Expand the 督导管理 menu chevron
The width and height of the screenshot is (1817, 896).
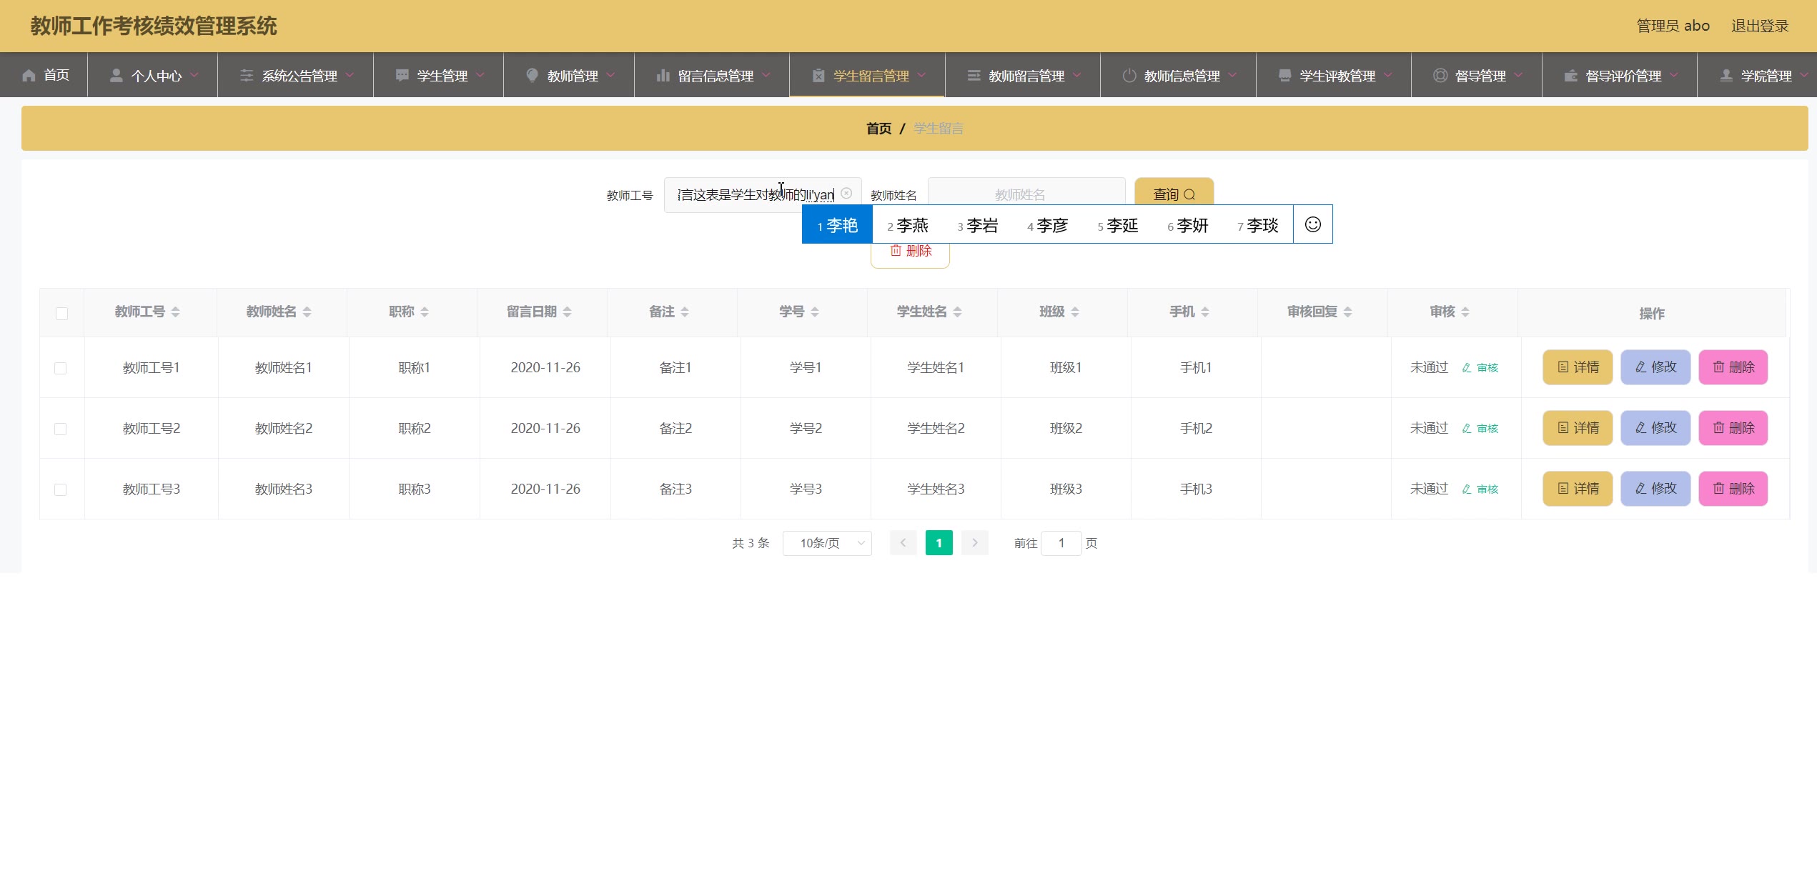pyautogui.click(x=1519, y=75)
